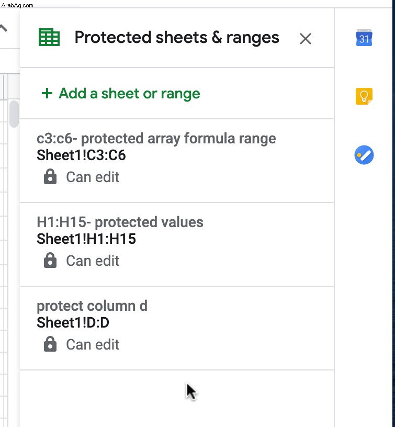Image resolution: width=395 pixels, height=427 pixels.
Task: Select the Sheet1!C3:C6 range text
Action: click(81, 155)
